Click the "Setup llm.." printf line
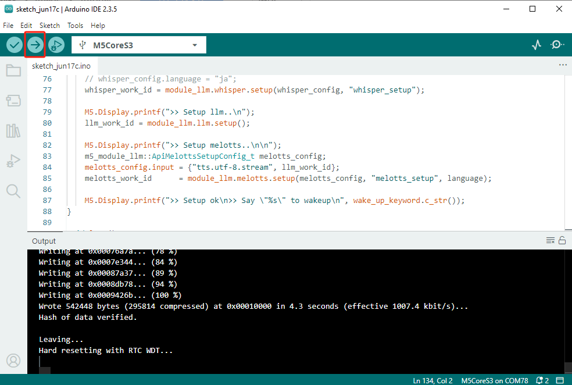 click(169, 112)
